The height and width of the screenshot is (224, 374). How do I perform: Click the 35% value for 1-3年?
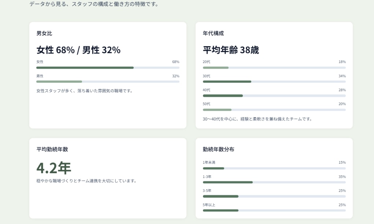[342, 177]
